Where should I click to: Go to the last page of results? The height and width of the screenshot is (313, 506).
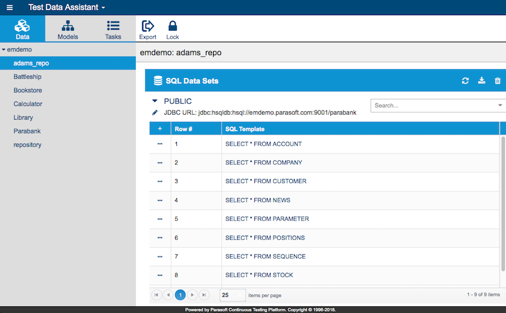point(204,295)
